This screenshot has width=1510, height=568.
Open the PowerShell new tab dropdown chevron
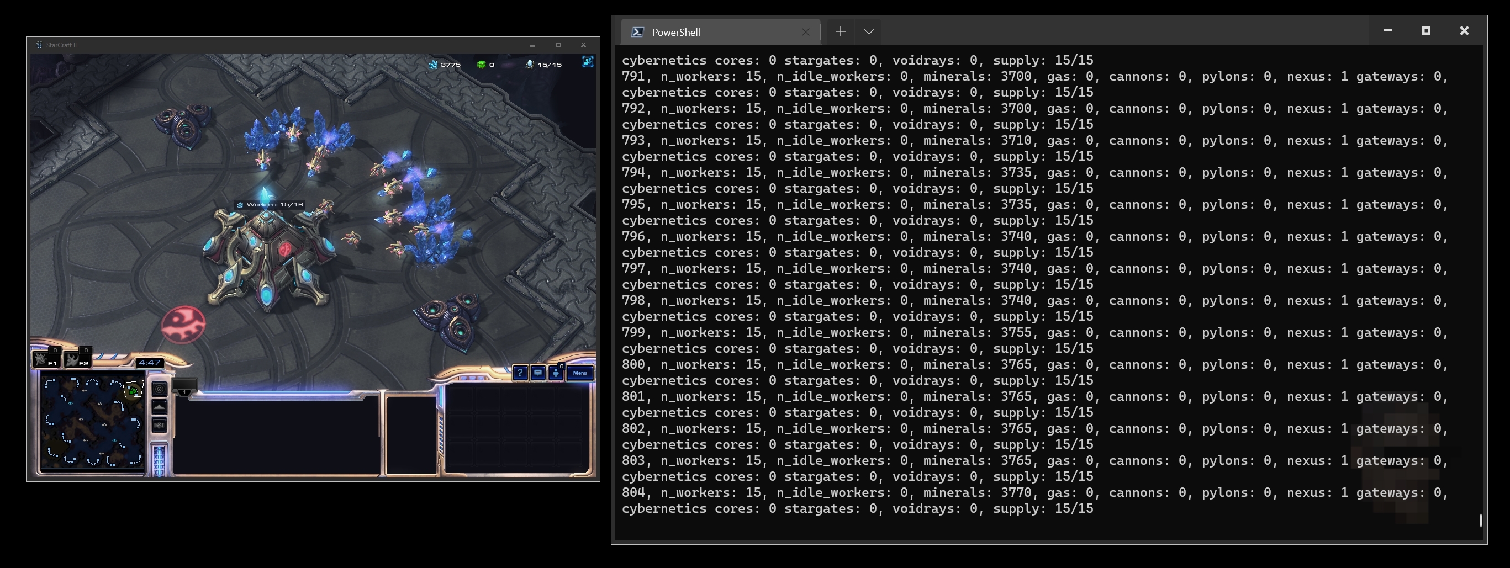point(869,31)
